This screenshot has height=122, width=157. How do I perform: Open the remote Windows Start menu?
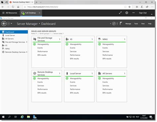[3, 117]
